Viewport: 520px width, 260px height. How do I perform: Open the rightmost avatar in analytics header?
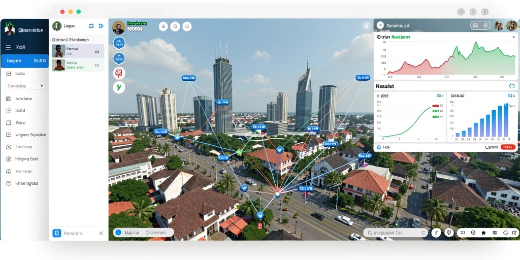tap(511, 25)
